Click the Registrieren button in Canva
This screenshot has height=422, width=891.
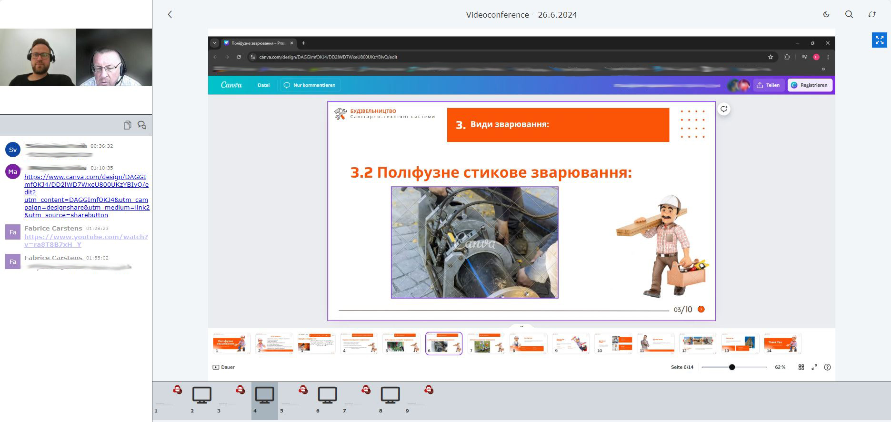point(810,85)
